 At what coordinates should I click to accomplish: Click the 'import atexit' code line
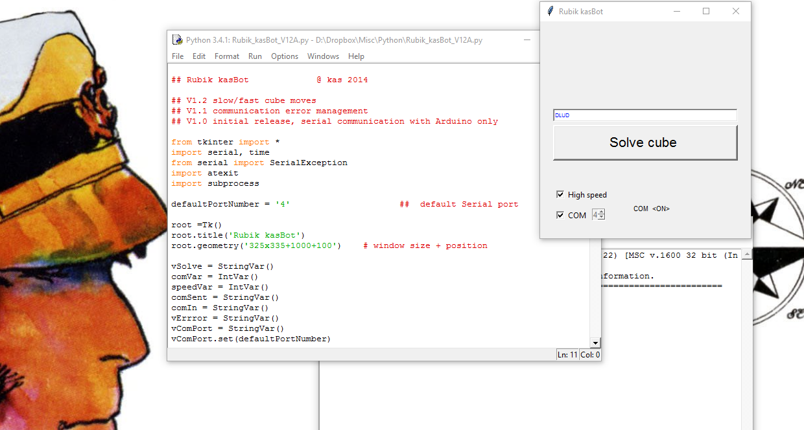tap(205, 173)
